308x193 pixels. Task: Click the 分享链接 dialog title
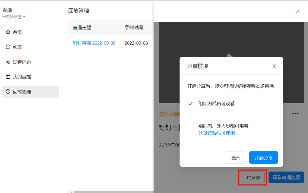coord(197,66)
